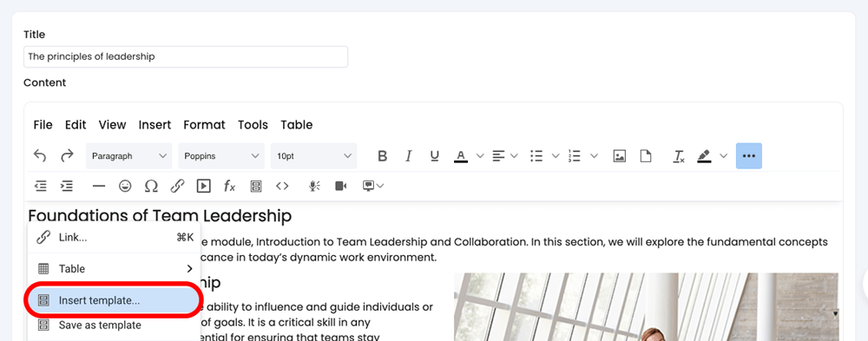
Task: Toggle bold formatting
Action: pyautogui.click(x=382, y=156)
